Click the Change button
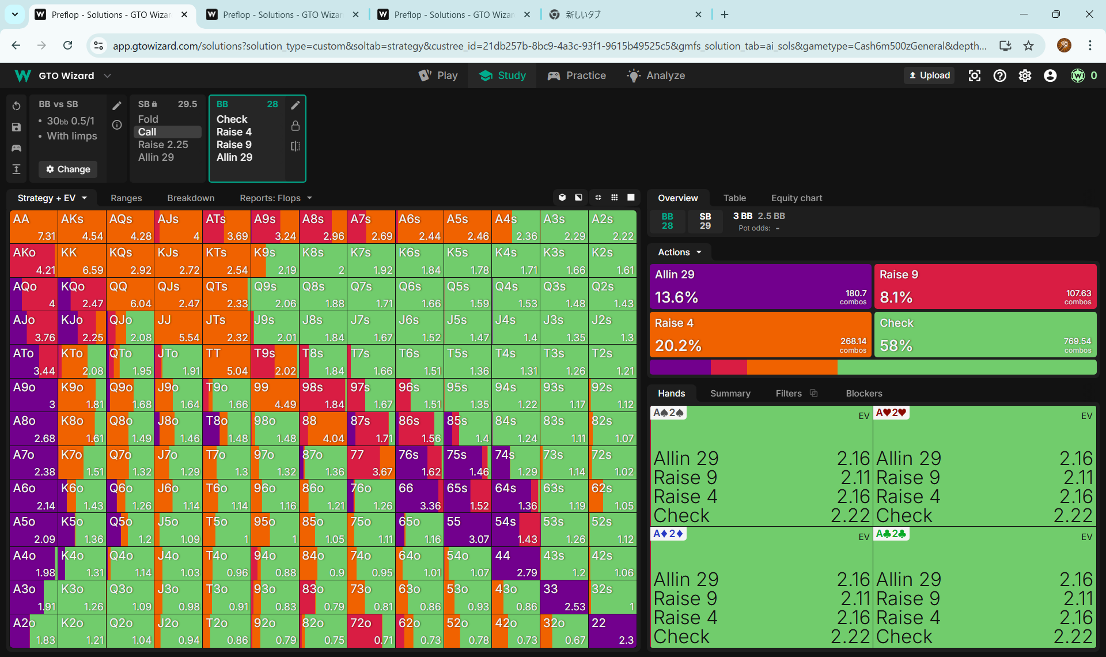The height and width of the screenshot is (657, 1106). point(68,169)
